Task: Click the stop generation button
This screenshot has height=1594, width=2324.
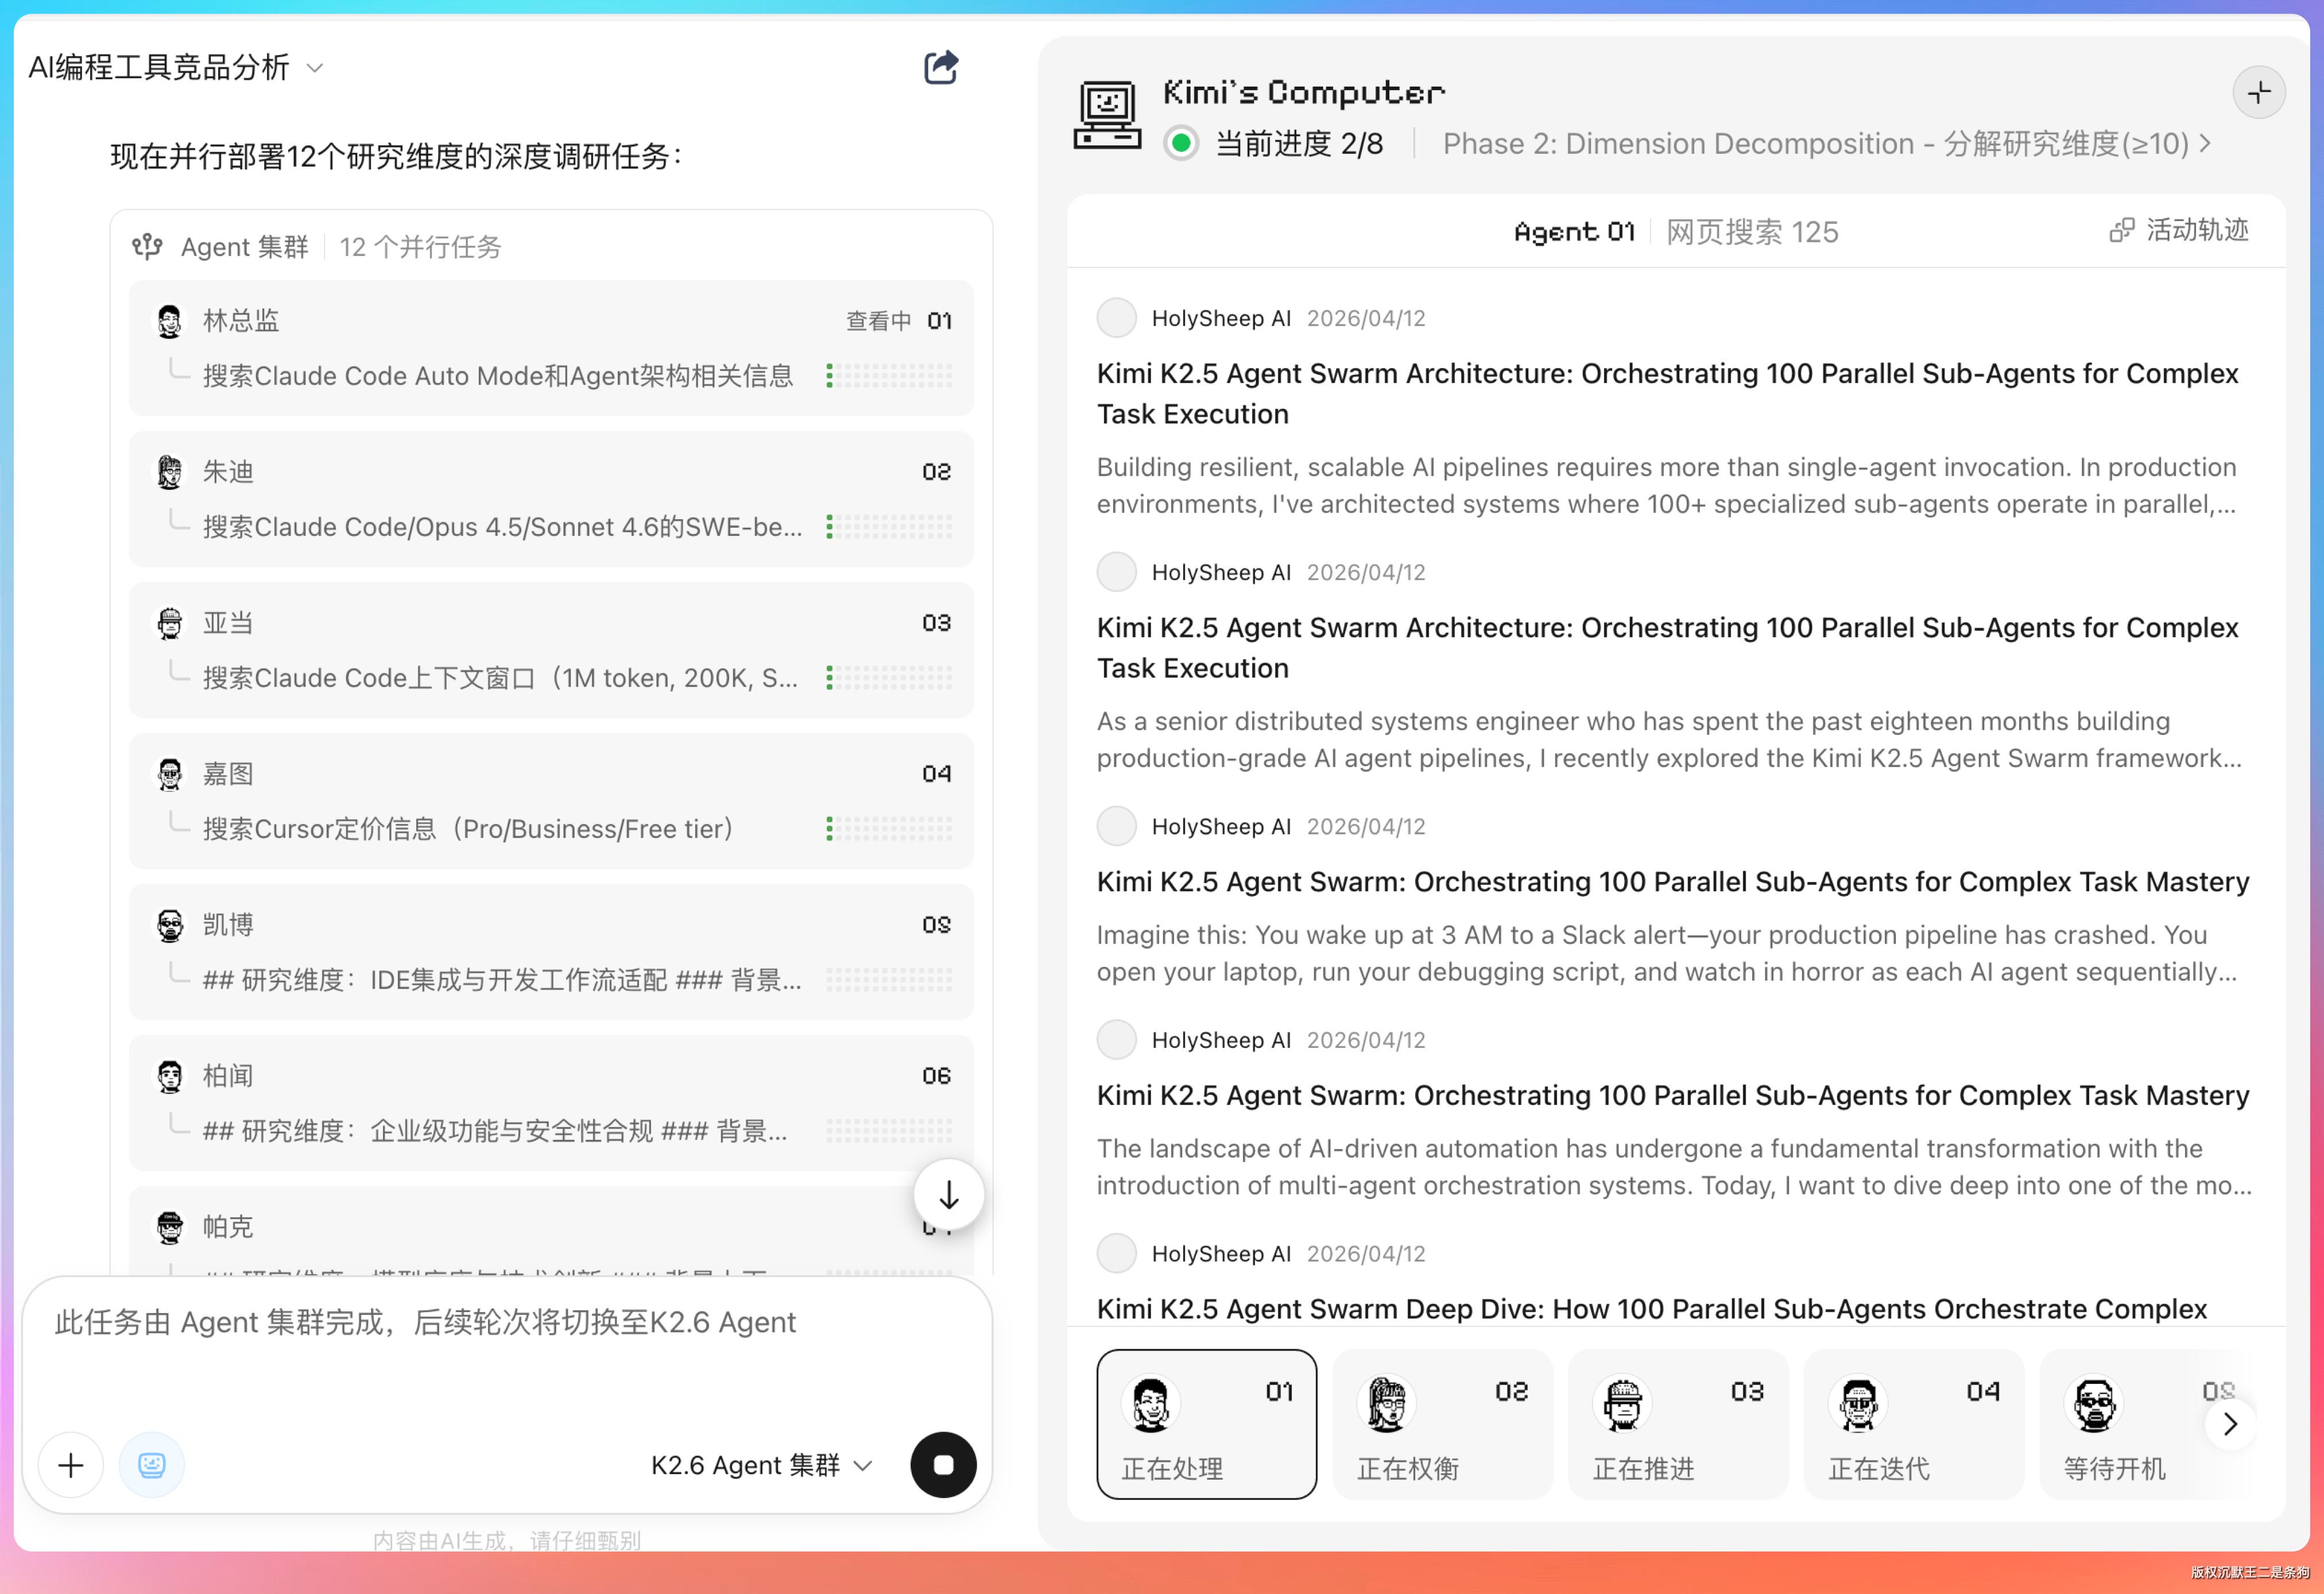Action: point(942,1465)
